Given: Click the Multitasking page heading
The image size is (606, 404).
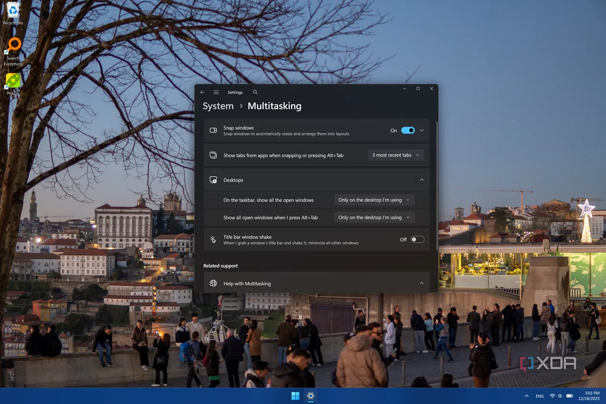Looking at the screenshot, I should [x=275, y=106].
